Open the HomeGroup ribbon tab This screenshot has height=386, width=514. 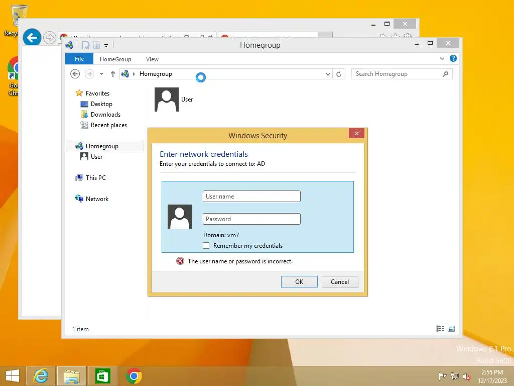point(115,59)
